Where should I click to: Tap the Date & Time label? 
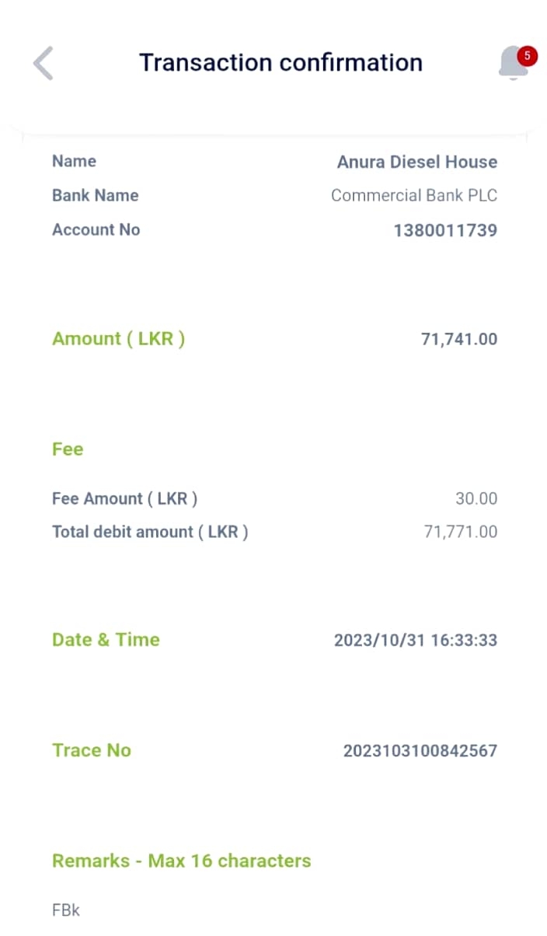coord(106,640)
